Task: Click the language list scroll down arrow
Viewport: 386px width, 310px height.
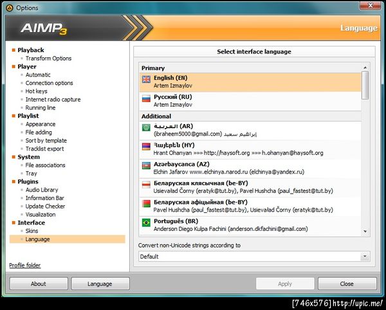Action: 365,232
